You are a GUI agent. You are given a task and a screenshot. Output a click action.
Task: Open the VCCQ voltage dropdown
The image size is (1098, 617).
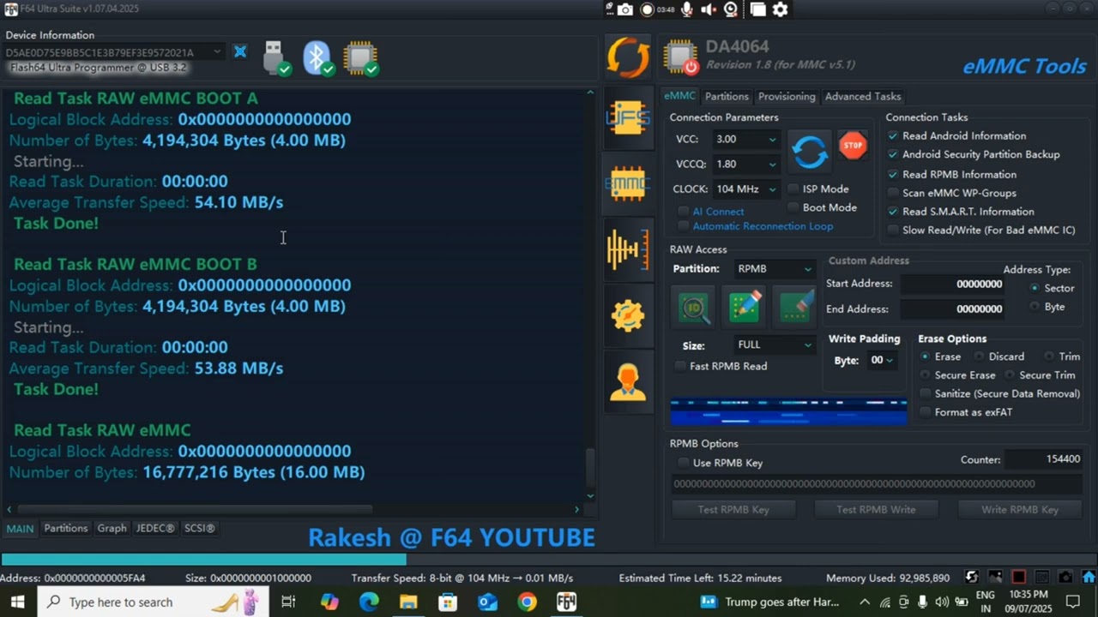coord(745,165)
